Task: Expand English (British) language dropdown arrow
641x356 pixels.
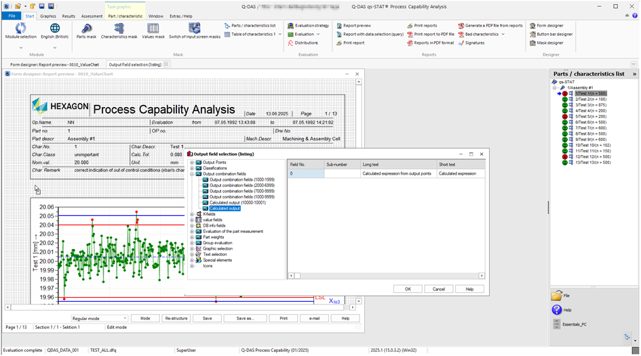Action: point(55,47)
